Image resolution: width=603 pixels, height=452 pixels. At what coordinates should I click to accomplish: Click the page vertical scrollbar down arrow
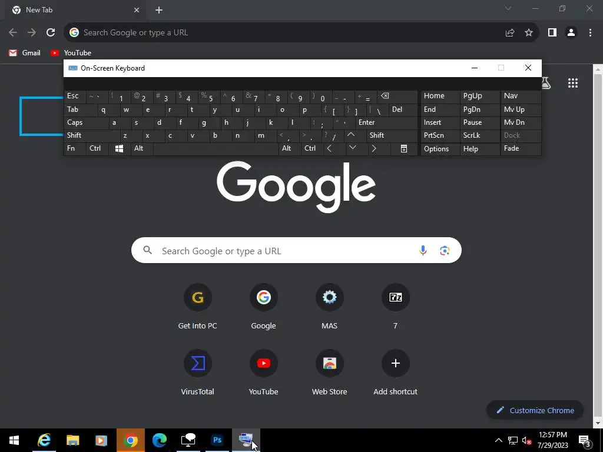point(598,423)
